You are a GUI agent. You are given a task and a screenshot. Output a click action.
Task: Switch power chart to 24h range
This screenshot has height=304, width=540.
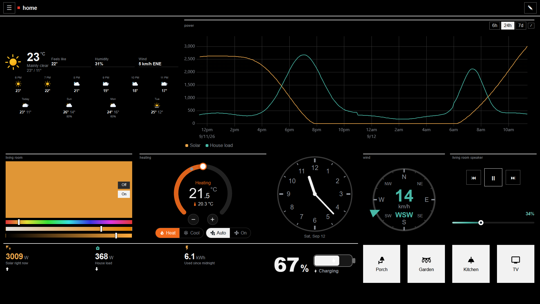508,26
